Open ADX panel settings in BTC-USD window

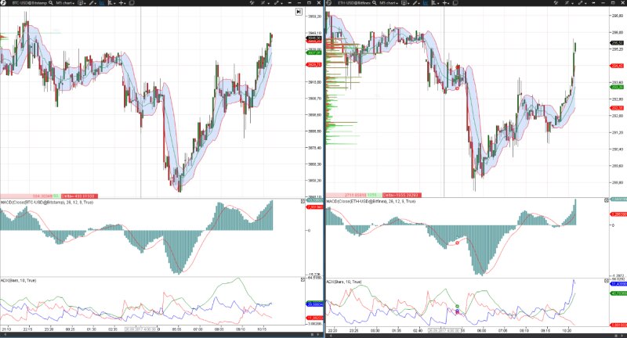click(303, 280)
